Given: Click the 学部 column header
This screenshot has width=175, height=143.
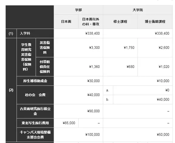Looking at the screenshot, I should click(x=78, y=10).
